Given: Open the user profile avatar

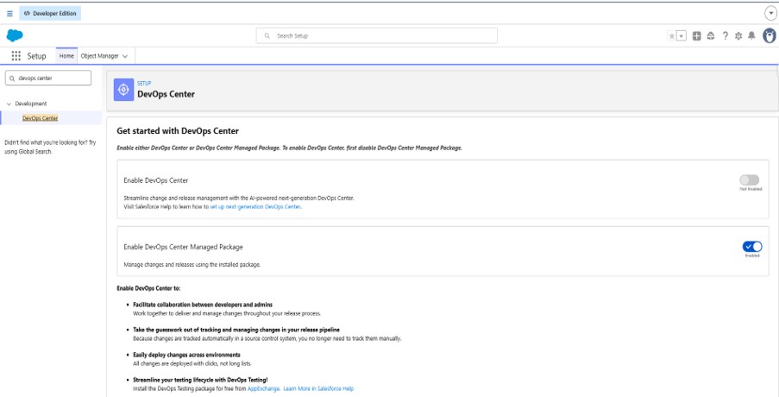Looking at the screenshot, I should (769, 35).
